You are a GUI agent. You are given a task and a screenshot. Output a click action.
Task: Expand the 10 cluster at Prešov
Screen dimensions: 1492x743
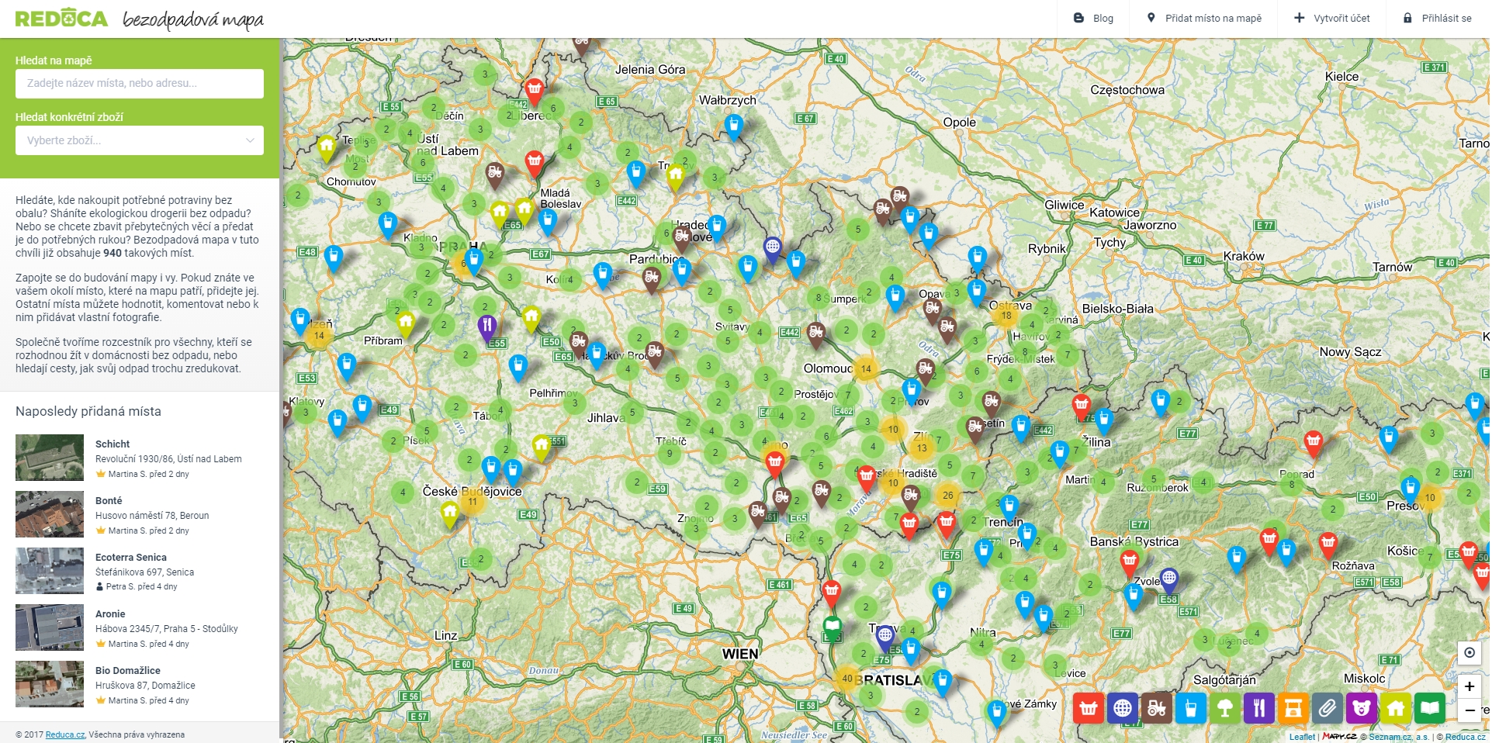click(1430, 497)
